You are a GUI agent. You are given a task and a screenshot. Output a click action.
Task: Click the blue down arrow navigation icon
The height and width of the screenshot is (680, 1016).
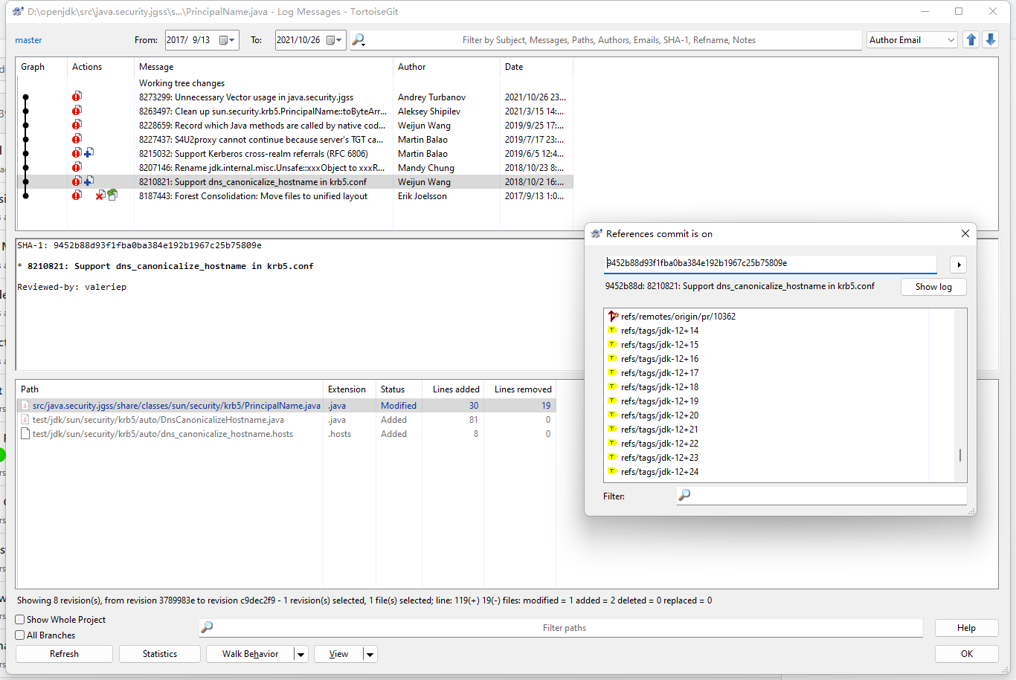pos(990,40)
